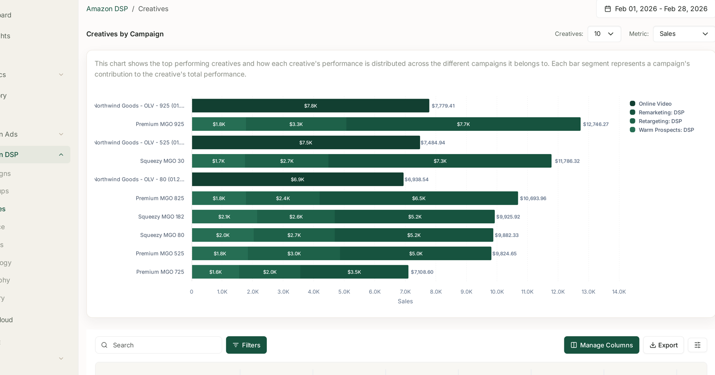This screenshot has height=375, width=715.
Task: Click the Export button
Action: (x=664, y=345)
